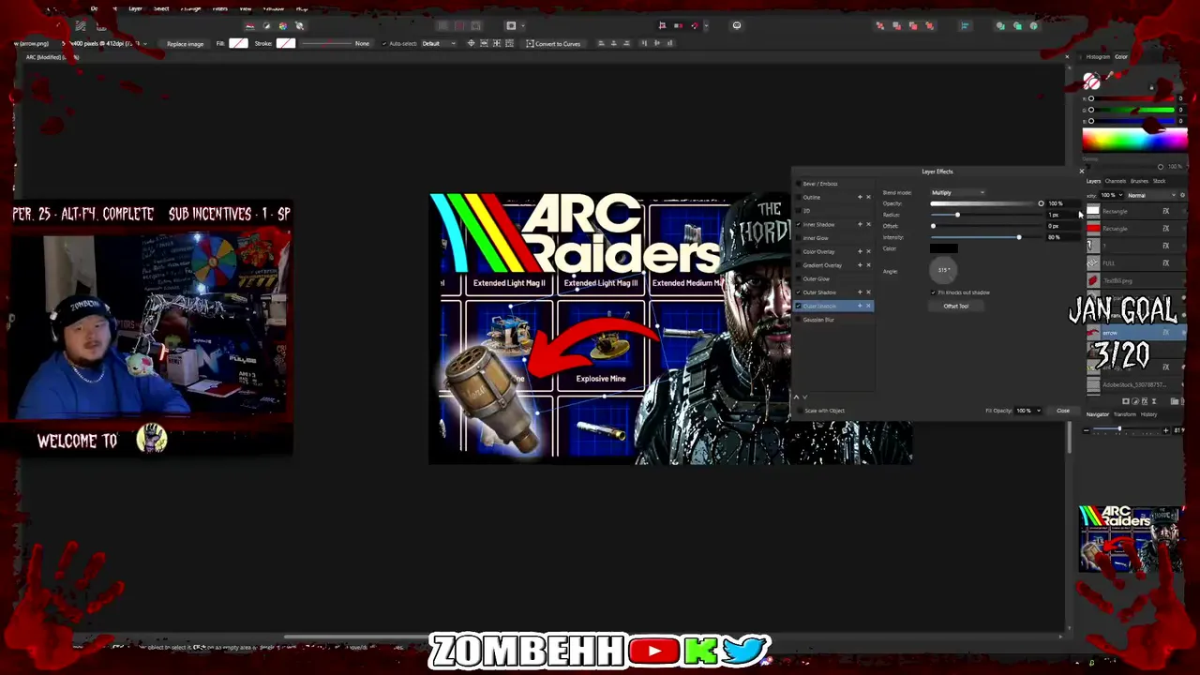The width and height of the screenshot is (1200, 675).
Task: Open the Fill Opacity dropdown
Action: (x=1028, y=411)
